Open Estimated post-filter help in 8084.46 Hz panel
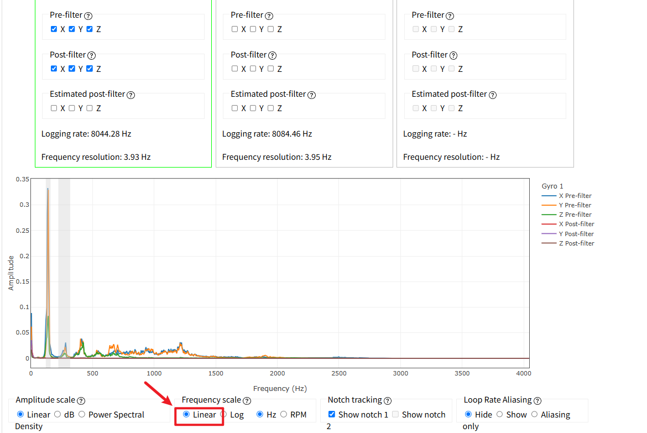 311,95
